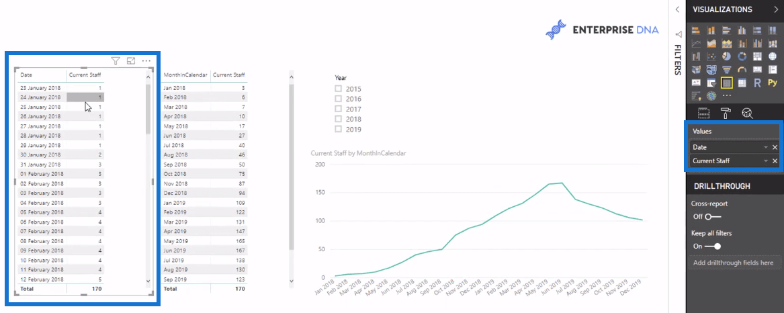This screenshot has width=784, height=313.
Task: Check the 2016 year checkbox
Action: (338, 99)
